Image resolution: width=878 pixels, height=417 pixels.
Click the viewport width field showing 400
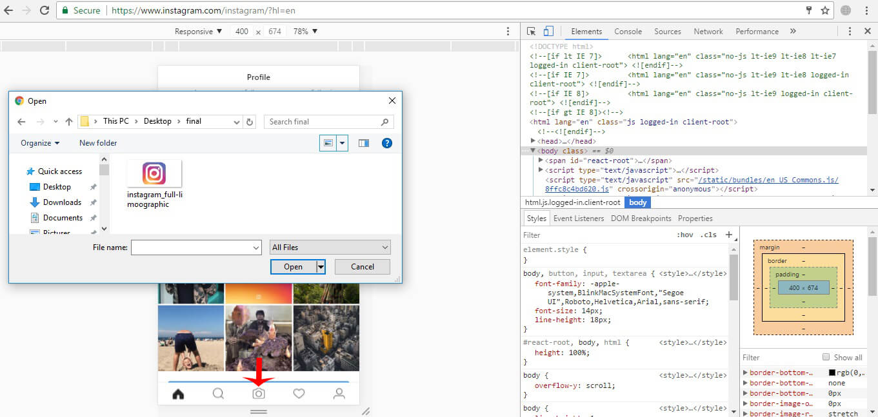[x=242, y=31]
